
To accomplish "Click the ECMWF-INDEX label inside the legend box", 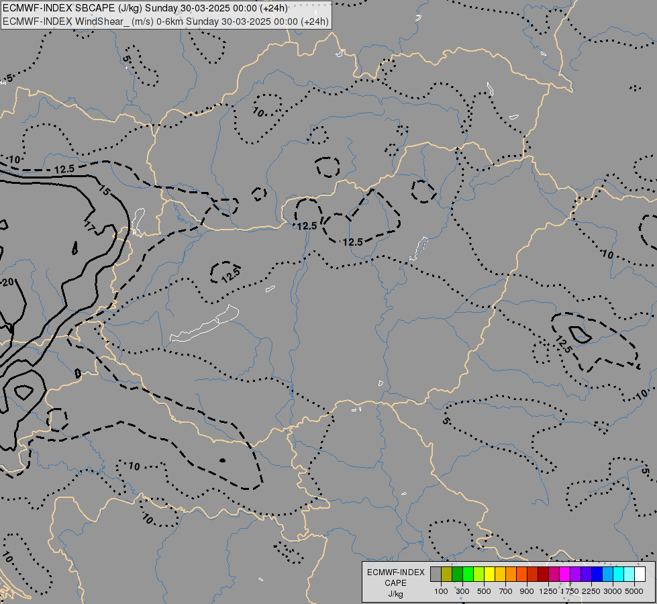I will point(395,572).
